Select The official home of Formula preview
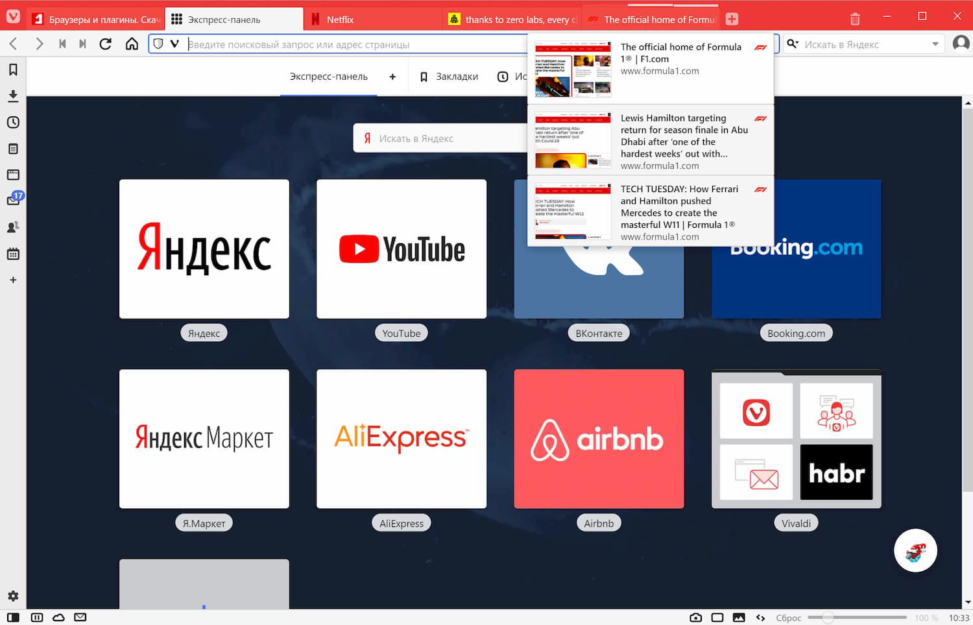Image resolution: width=973 pixels, height=625 pixels. coord(651,69)
